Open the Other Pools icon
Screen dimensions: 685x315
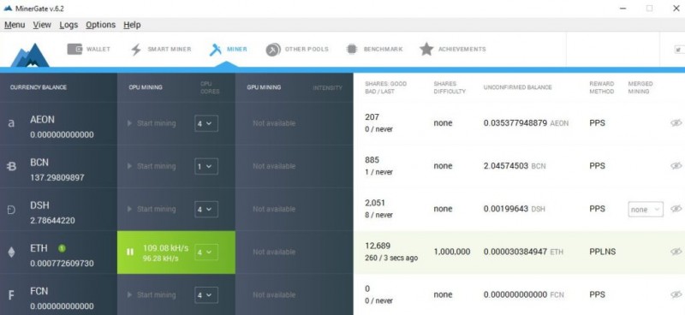click(273, 50)
